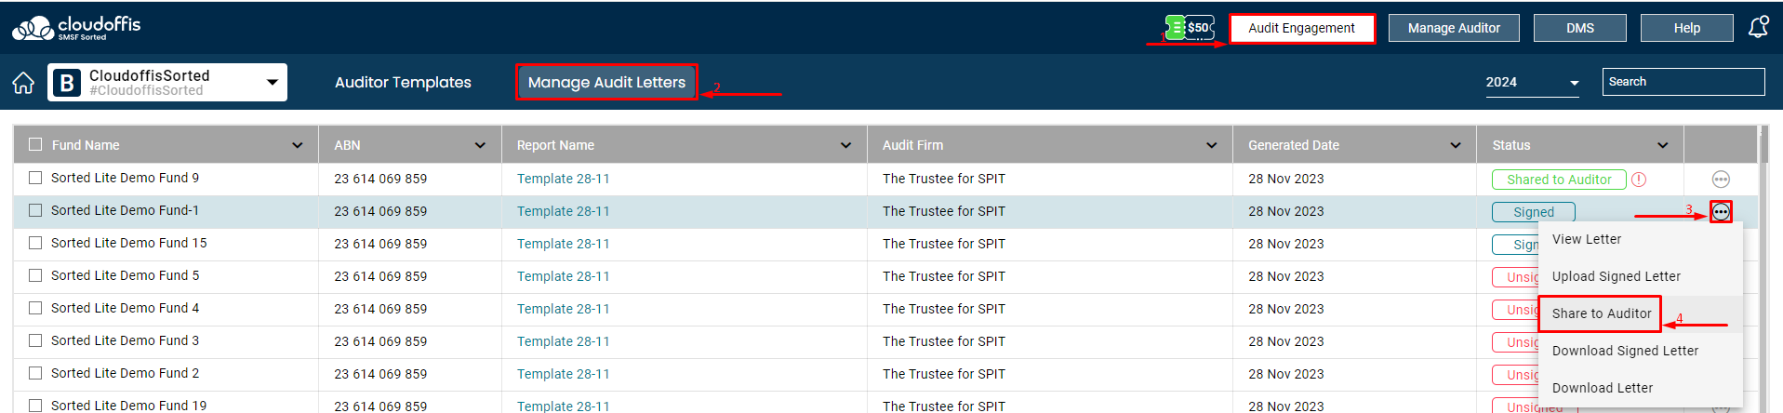This screenshot has height=413, width=1783.
Task: Tick the checkbox for Sorted Lite Demo Fund 15
Action: tap(35, 243)
